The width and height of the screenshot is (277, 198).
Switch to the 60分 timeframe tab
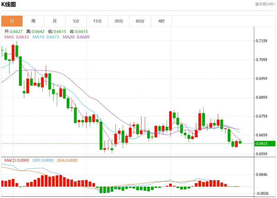[x=140, y=21]
